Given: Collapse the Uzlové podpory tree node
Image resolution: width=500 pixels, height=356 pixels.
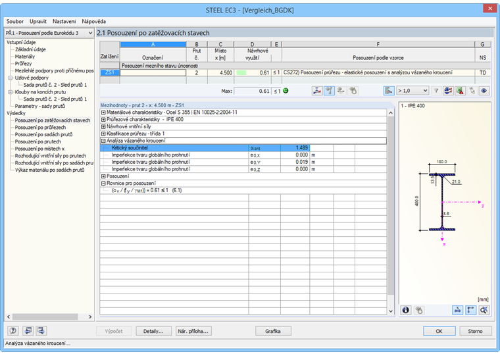Looking at the screenshot, I should [x=11, y=78].
